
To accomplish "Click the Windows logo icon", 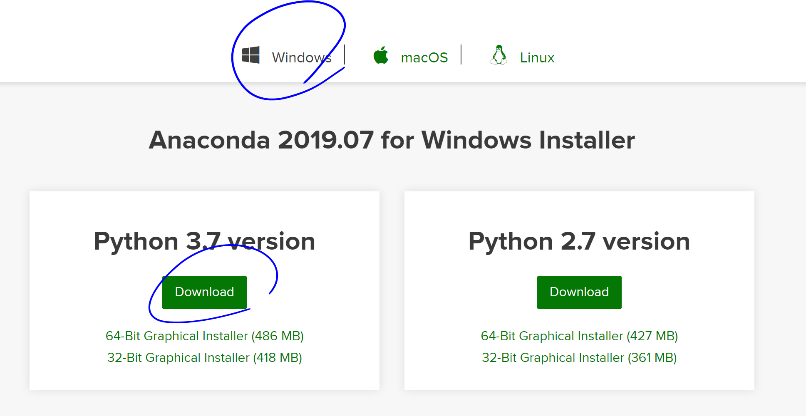I will tap(250, 55).
